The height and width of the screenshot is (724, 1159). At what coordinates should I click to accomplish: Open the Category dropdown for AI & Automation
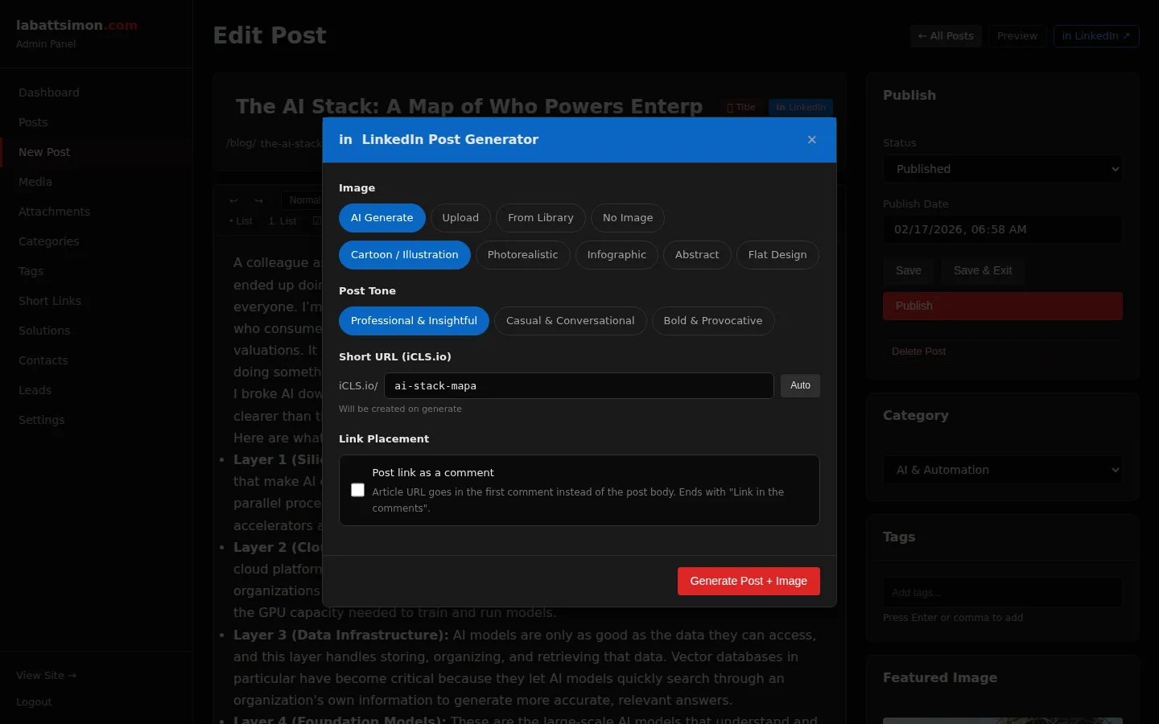(1002, 470)
